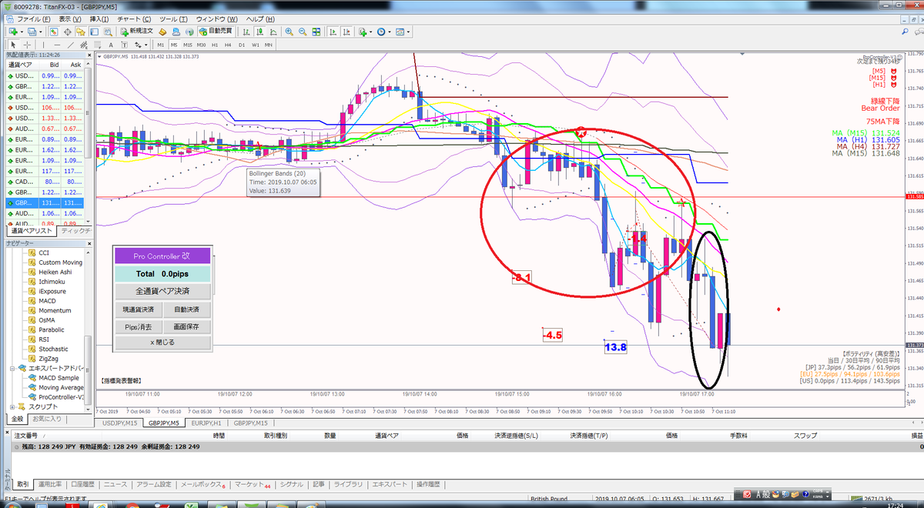Click the 画面保存 button
The width and height of the screenshot is (924, 508).
coord(187,326)
